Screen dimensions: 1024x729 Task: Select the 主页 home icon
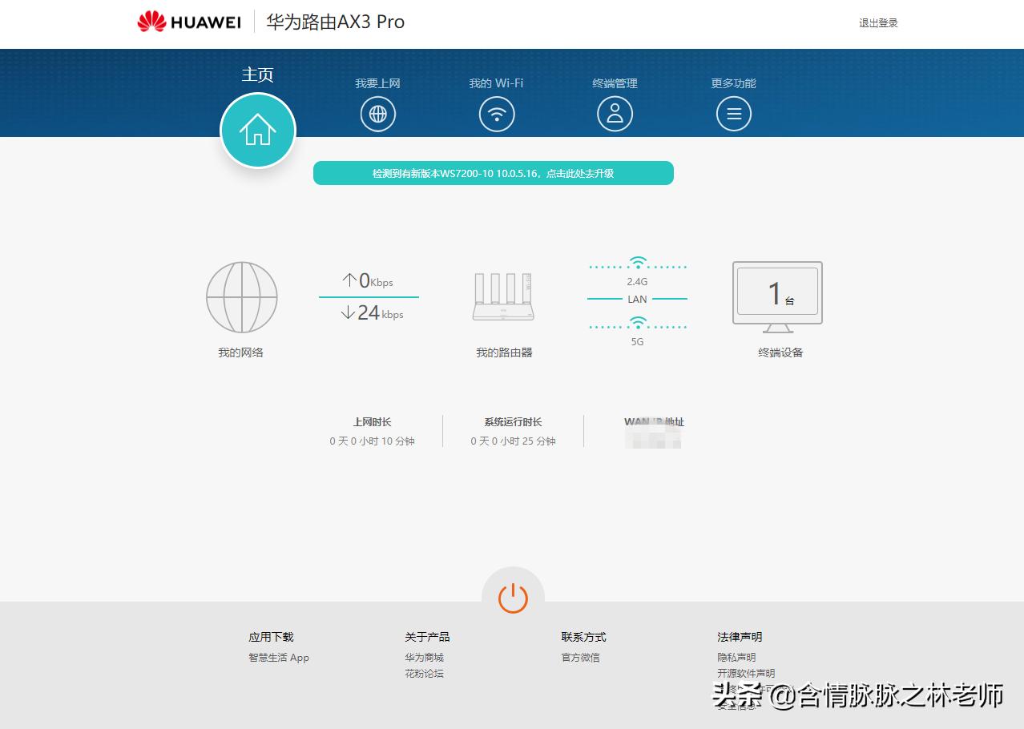tap(257, 129)
